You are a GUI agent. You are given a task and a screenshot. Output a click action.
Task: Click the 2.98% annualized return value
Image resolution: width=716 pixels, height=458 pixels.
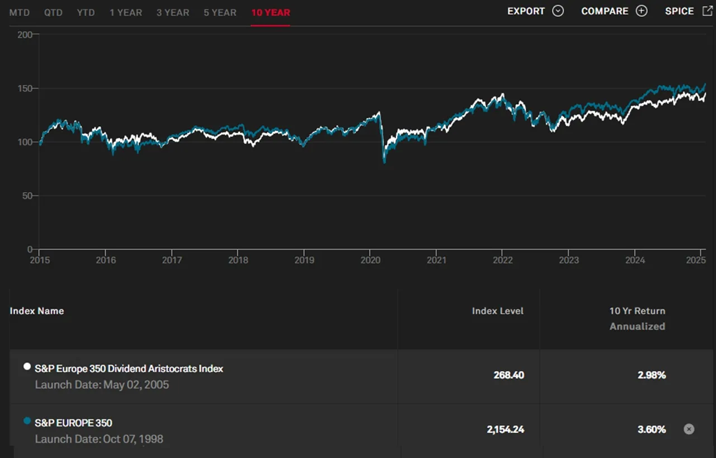652,375
